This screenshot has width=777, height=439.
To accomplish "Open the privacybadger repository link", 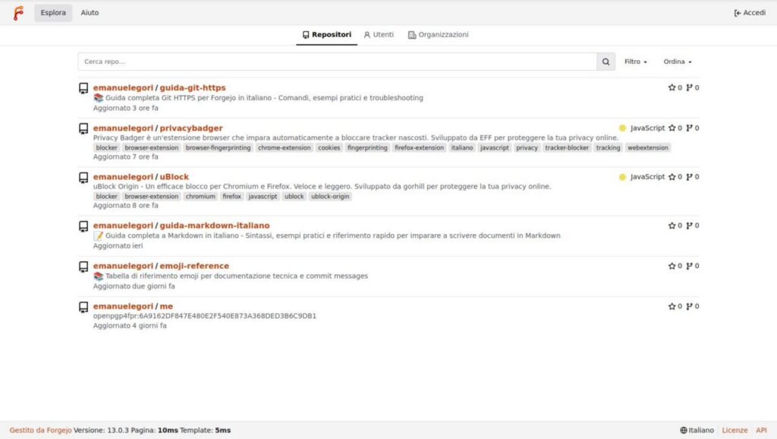I will (x=191, y=128).
